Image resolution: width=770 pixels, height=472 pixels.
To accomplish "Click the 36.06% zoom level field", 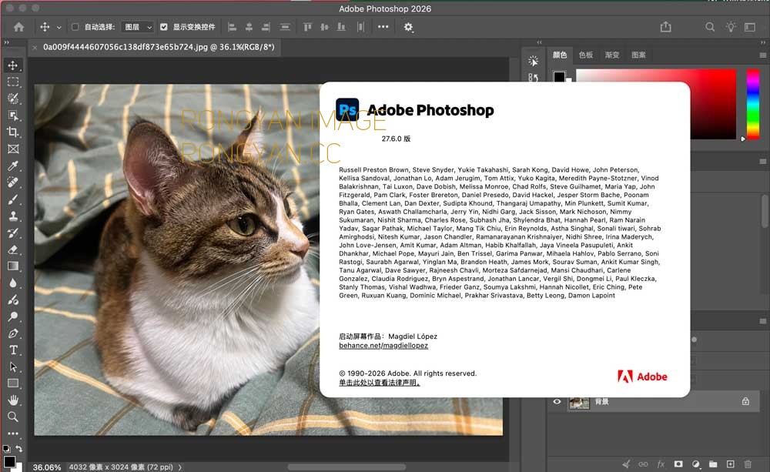I will (47, 467).
